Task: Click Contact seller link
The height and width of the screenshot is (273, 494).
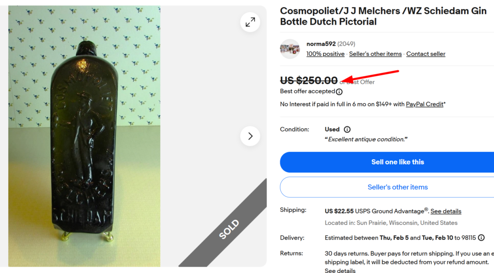Action: tap(425, 54)
